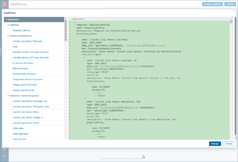Open Humidity Sensors (I2C type) Discovery

[x=31, y=58]
